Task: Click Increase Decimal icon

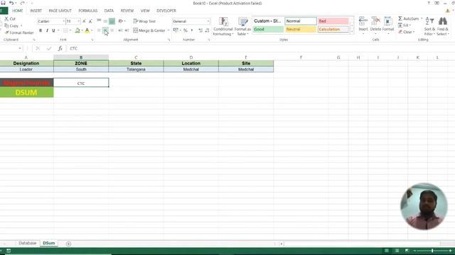Action: [200, 30]
